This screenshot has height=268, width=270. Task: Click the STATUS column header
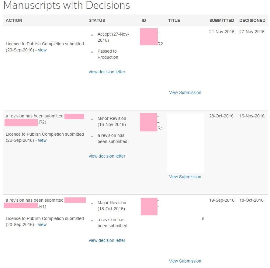tap(97, 20)
